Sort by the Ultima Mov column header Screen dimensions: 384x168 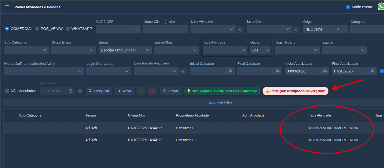137,115
